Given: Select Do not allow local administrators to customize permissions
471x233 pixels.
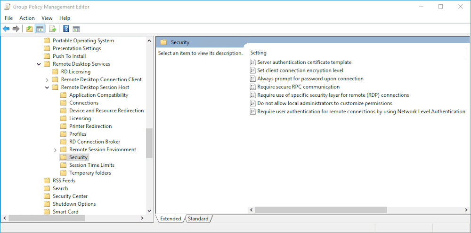Looking at the screenshot, I should click(x=325, y=103).
